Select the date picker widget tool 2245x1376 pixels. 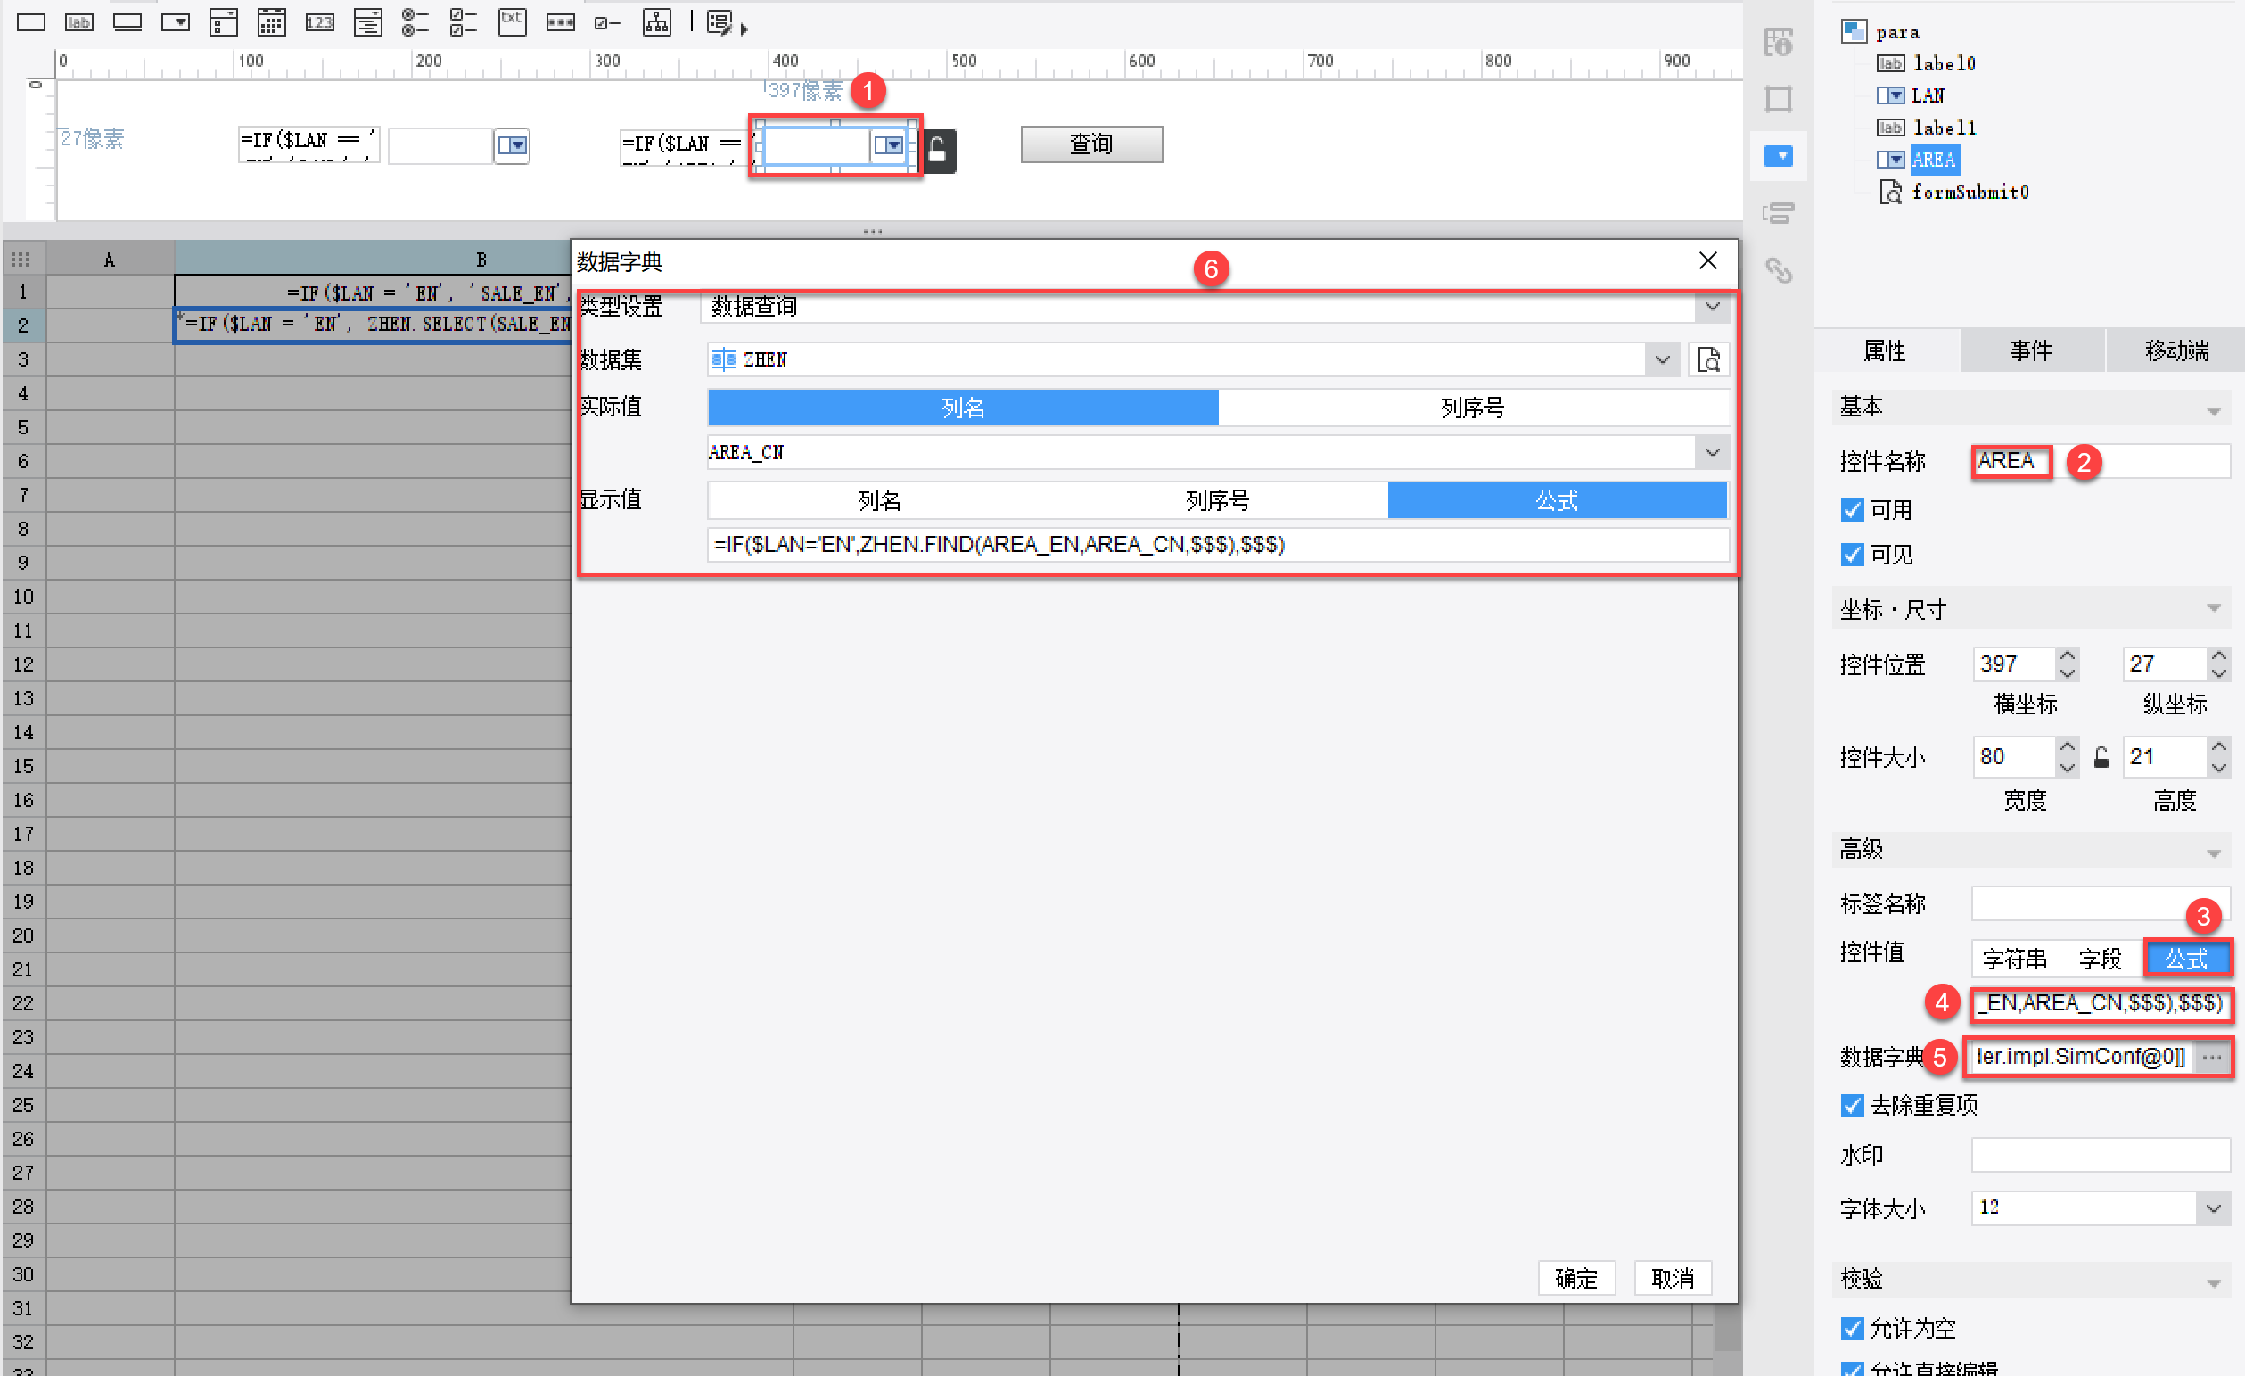[x=271, y=22]
